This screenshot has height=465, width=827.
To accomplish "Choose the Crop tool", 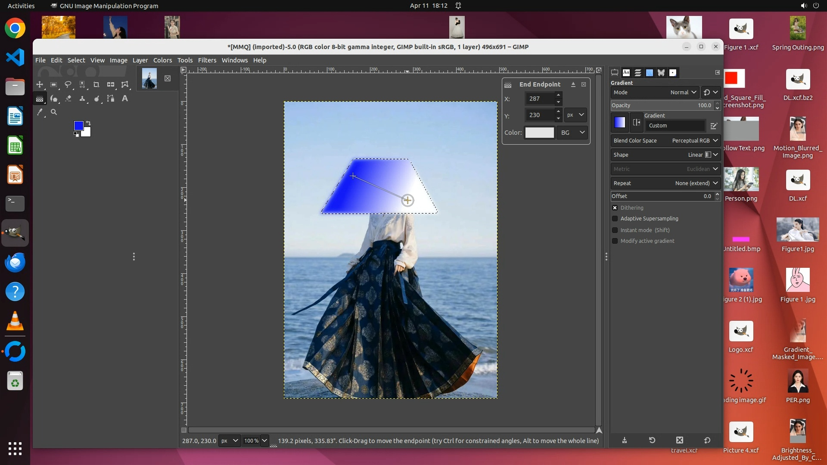I will pyautogui.click(x=96, y=85).
